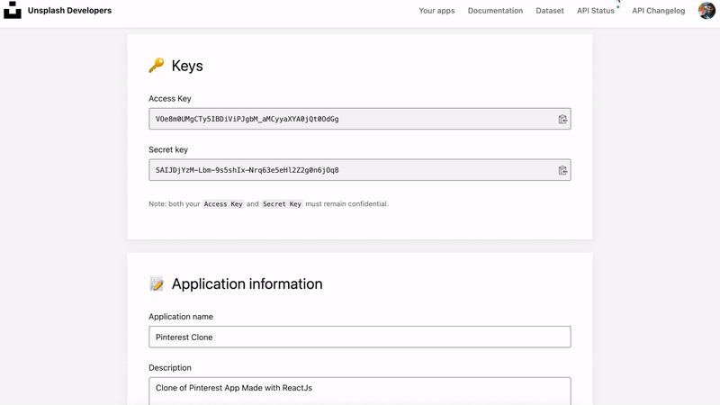The image size is (720, 405).
Task: Click inside the Access Key field
Action: (x=351, y=119)
